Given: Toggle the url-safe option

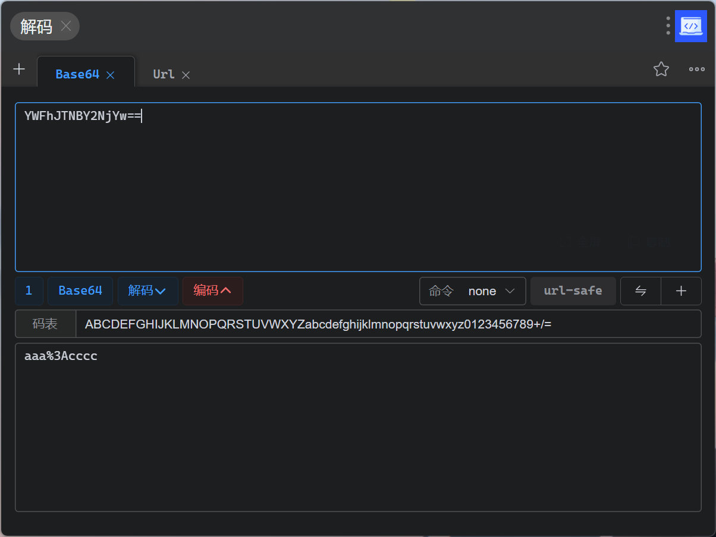Looking at the screenshot, I should 573,291.
